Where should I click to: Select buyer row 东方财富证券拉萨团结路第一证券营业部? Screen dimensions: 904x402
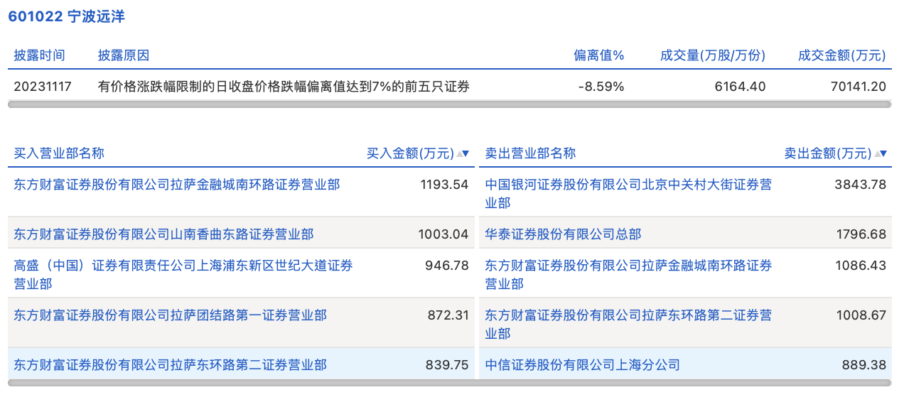[x=171, y=315]
